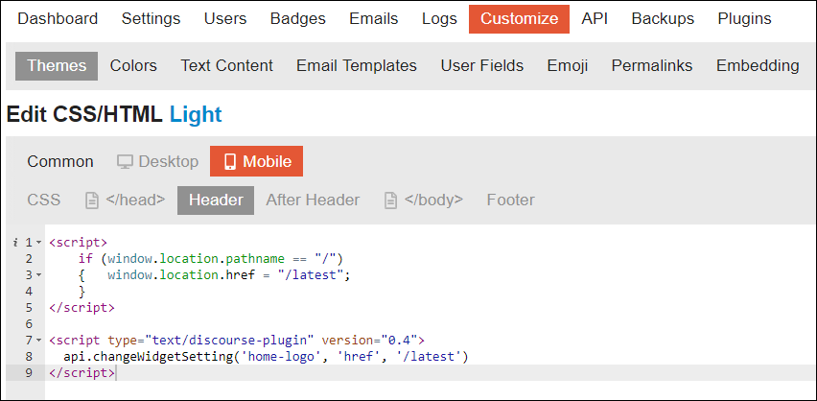Screen dimensions: 817x401
Task: Select the Mobile target button
Action: [256, 161]
